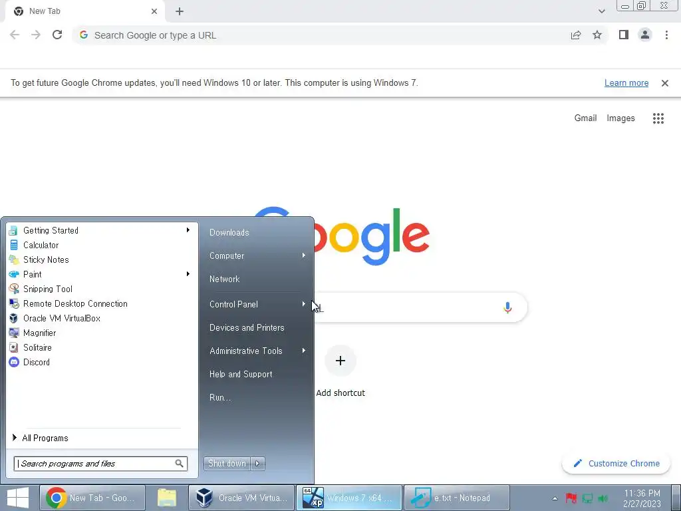Viewport: 681px width, 511px height.
Task: Expand Administrative Tools submenu arrow
Action: (x=303, y=351)
